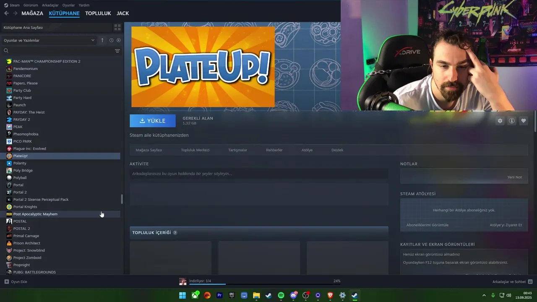Open Discord from the taskbar

click(294, 295)
